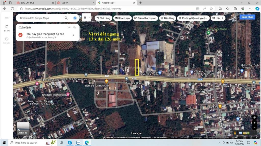Open directions with the blue arrow icon

(x=75, y=18)
